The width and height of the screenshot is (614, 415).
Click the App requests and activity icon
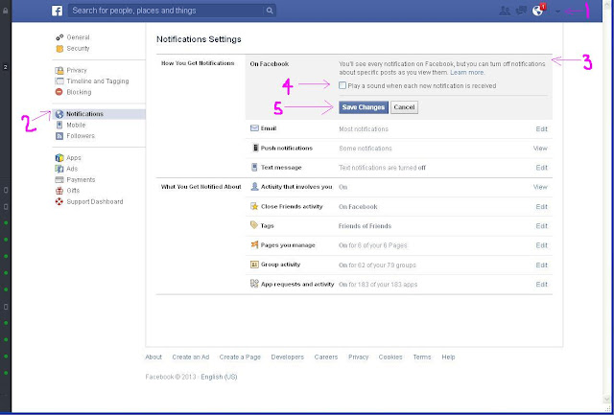coord(254,284)
